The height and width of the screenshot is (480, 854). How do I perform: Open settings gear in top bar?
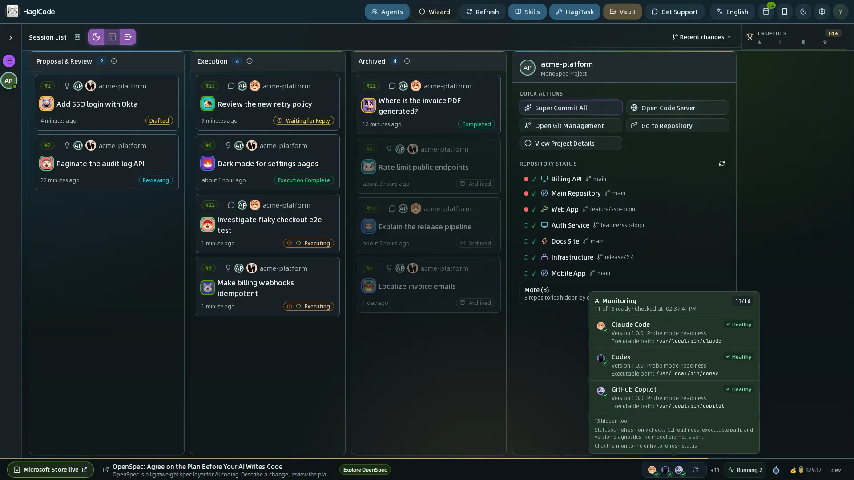coord(822,12)
